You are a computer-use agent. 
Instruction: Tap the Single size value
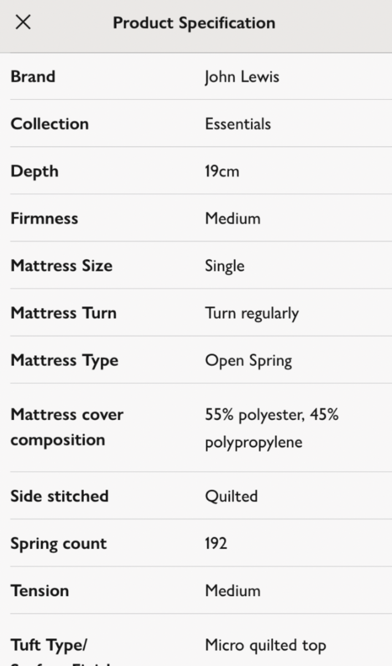click(225, 266)
